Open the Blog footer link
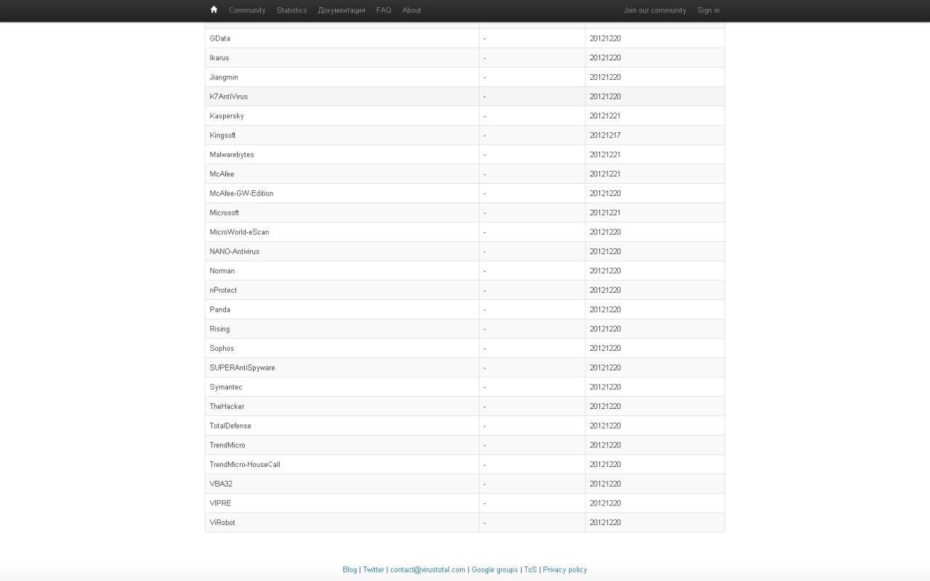The height and width of the screenshot is (581, 930). pyautogui.click(x=349, y=569)
